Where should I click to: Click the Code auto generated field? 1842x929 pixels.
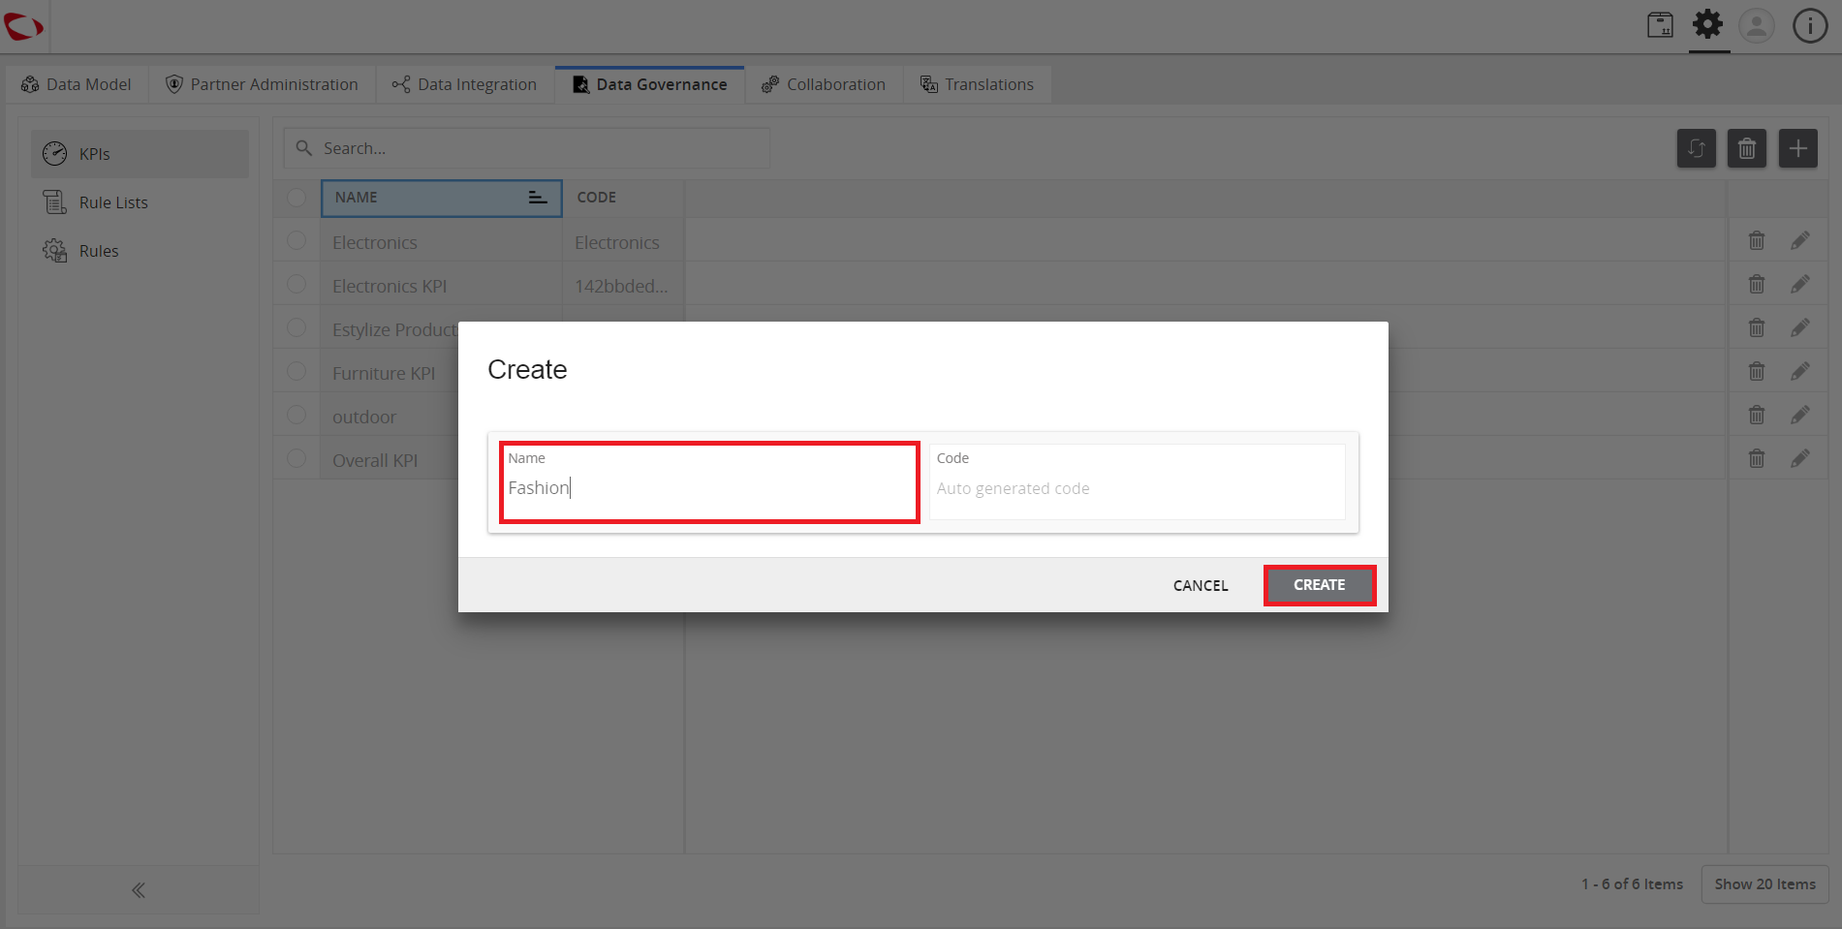[1138, 482]
